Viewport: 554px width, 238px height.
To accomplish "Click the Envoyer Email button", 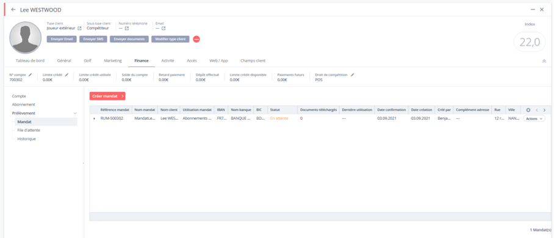I will tap(62, 39).
